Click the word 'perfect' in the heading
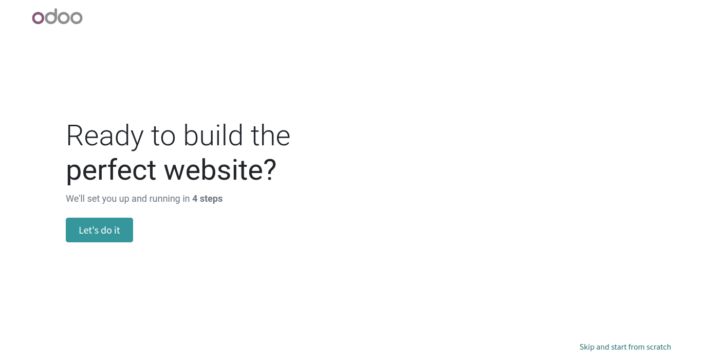702x364 pixels. (x=112, y=170)
